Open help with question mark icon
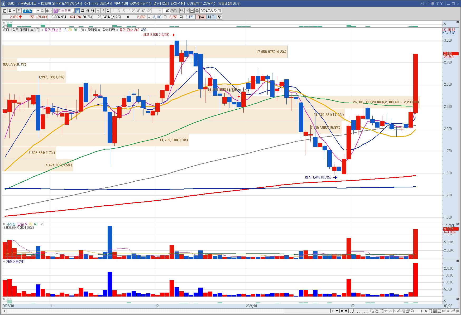 pyautogui.click(x=441, y=3)
